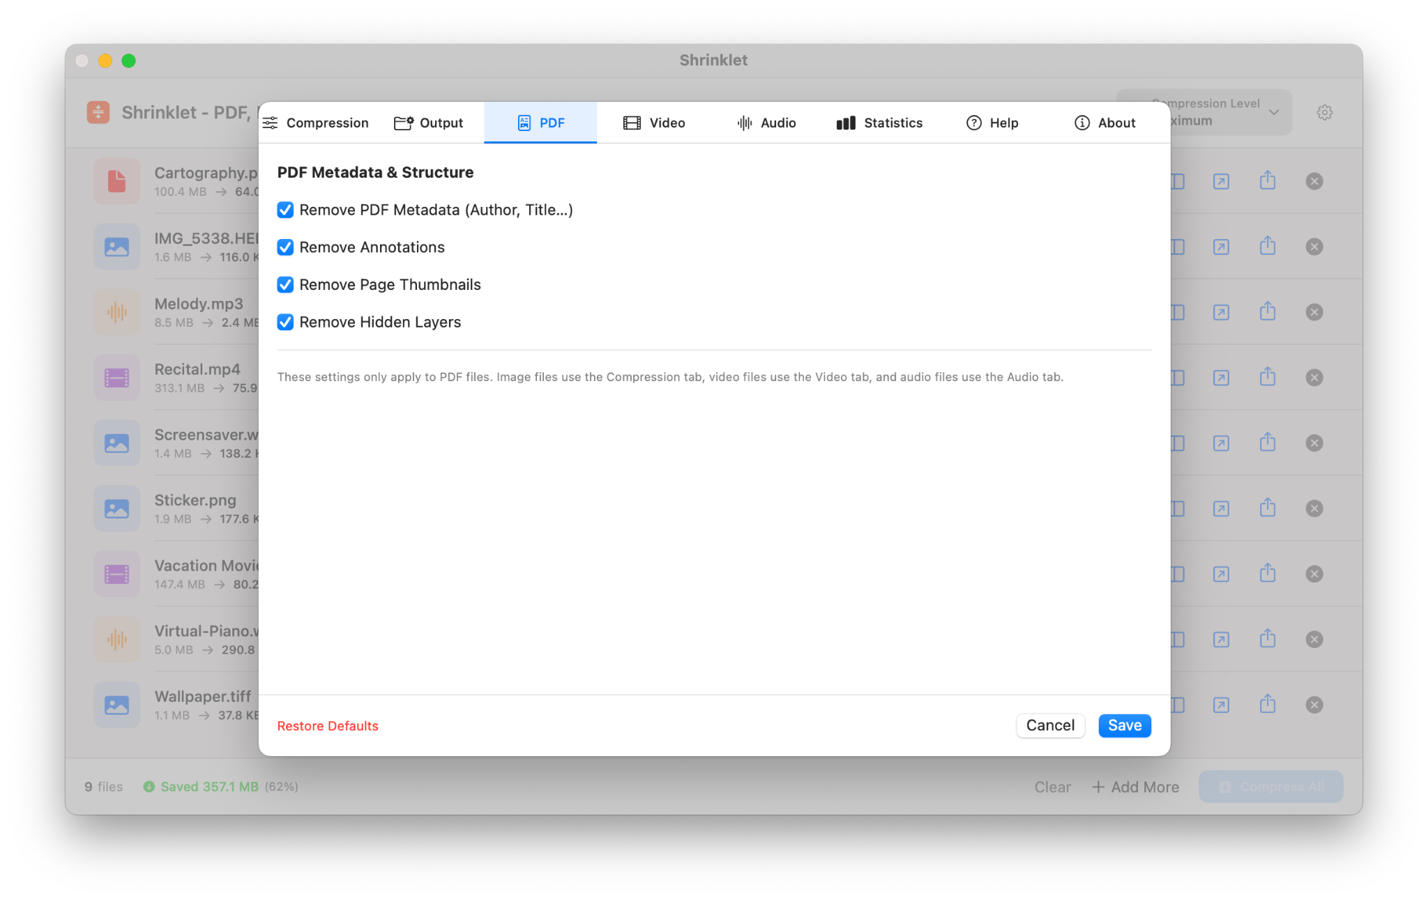The height and width of the screenshot is (901, 1428).
Task: Remove IMG_5338 file from list
Action: coord(1314,247)
